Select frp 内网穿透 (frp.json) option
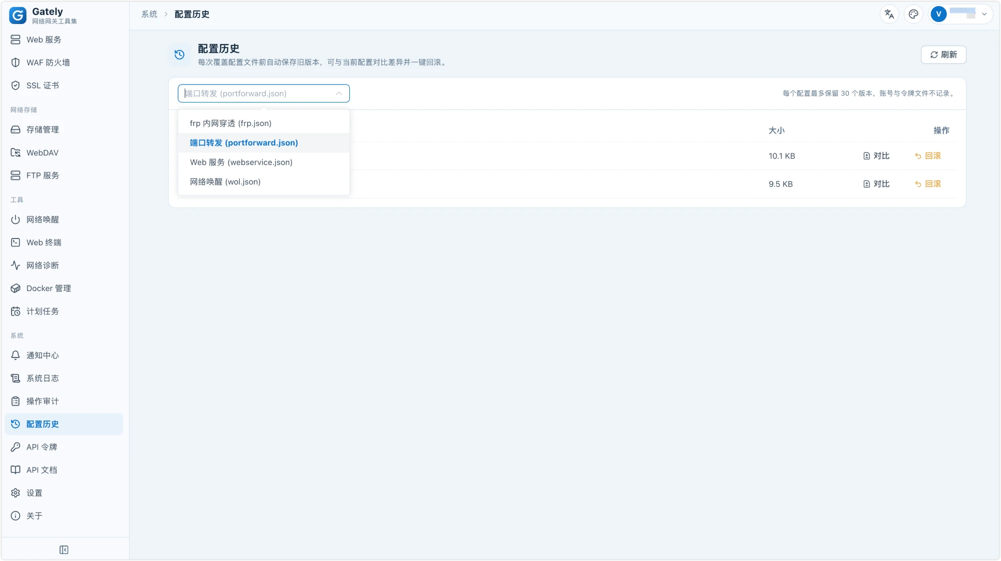The height and width of the screenshot is (561, 1001). (x=264, y=123)
